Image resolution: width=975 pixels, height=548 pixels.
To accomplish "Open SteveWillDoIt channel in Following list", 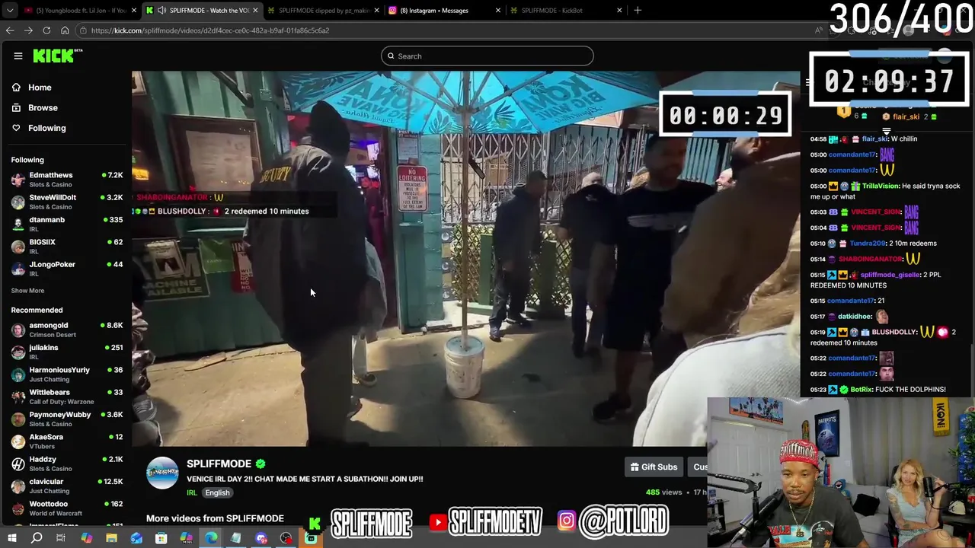I will [x=67, y=202].
